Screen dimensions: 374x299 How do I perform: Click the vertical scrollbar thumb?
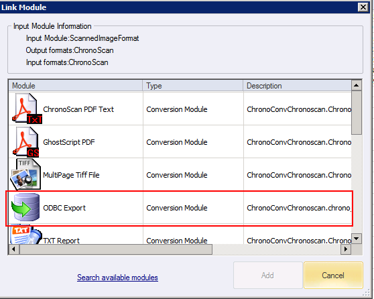point(357,113)
